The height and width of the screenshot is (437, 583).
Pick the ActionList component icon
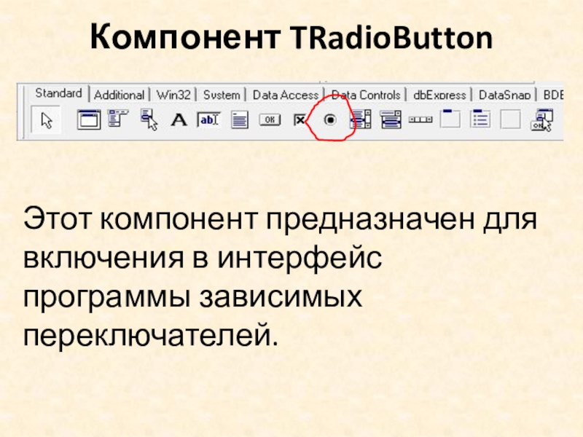tap(542, 119)
